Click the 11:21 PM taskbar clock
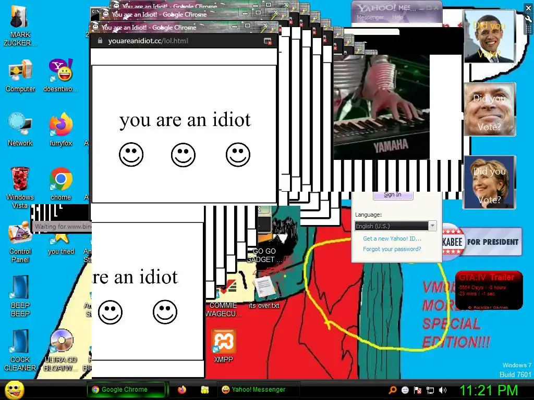This screenshot has width=534, height=400. (x=489, y=390)
